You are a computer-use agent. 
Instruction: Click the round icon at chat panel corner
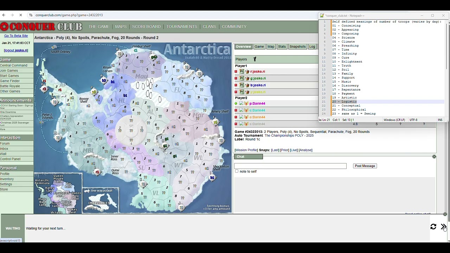tap(434, 157)
